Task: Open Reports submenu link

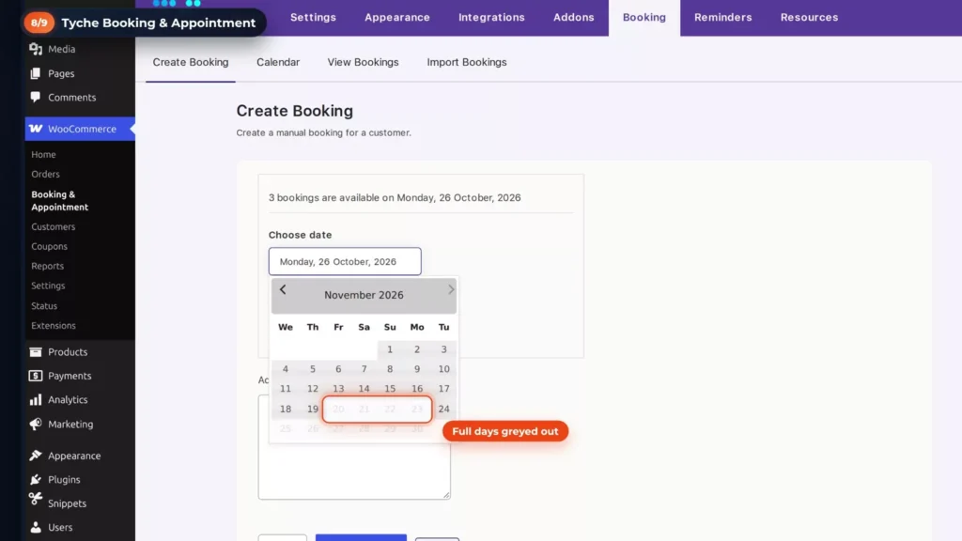Action: coord(47,266)
